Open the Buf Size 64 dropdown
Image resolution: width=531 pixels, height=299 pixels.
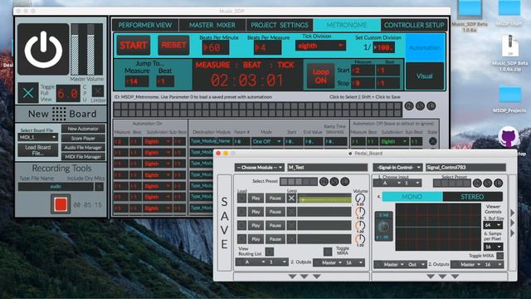493,225
